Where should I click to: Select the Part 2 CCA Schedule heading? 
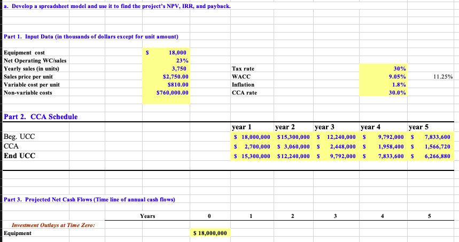41,117
